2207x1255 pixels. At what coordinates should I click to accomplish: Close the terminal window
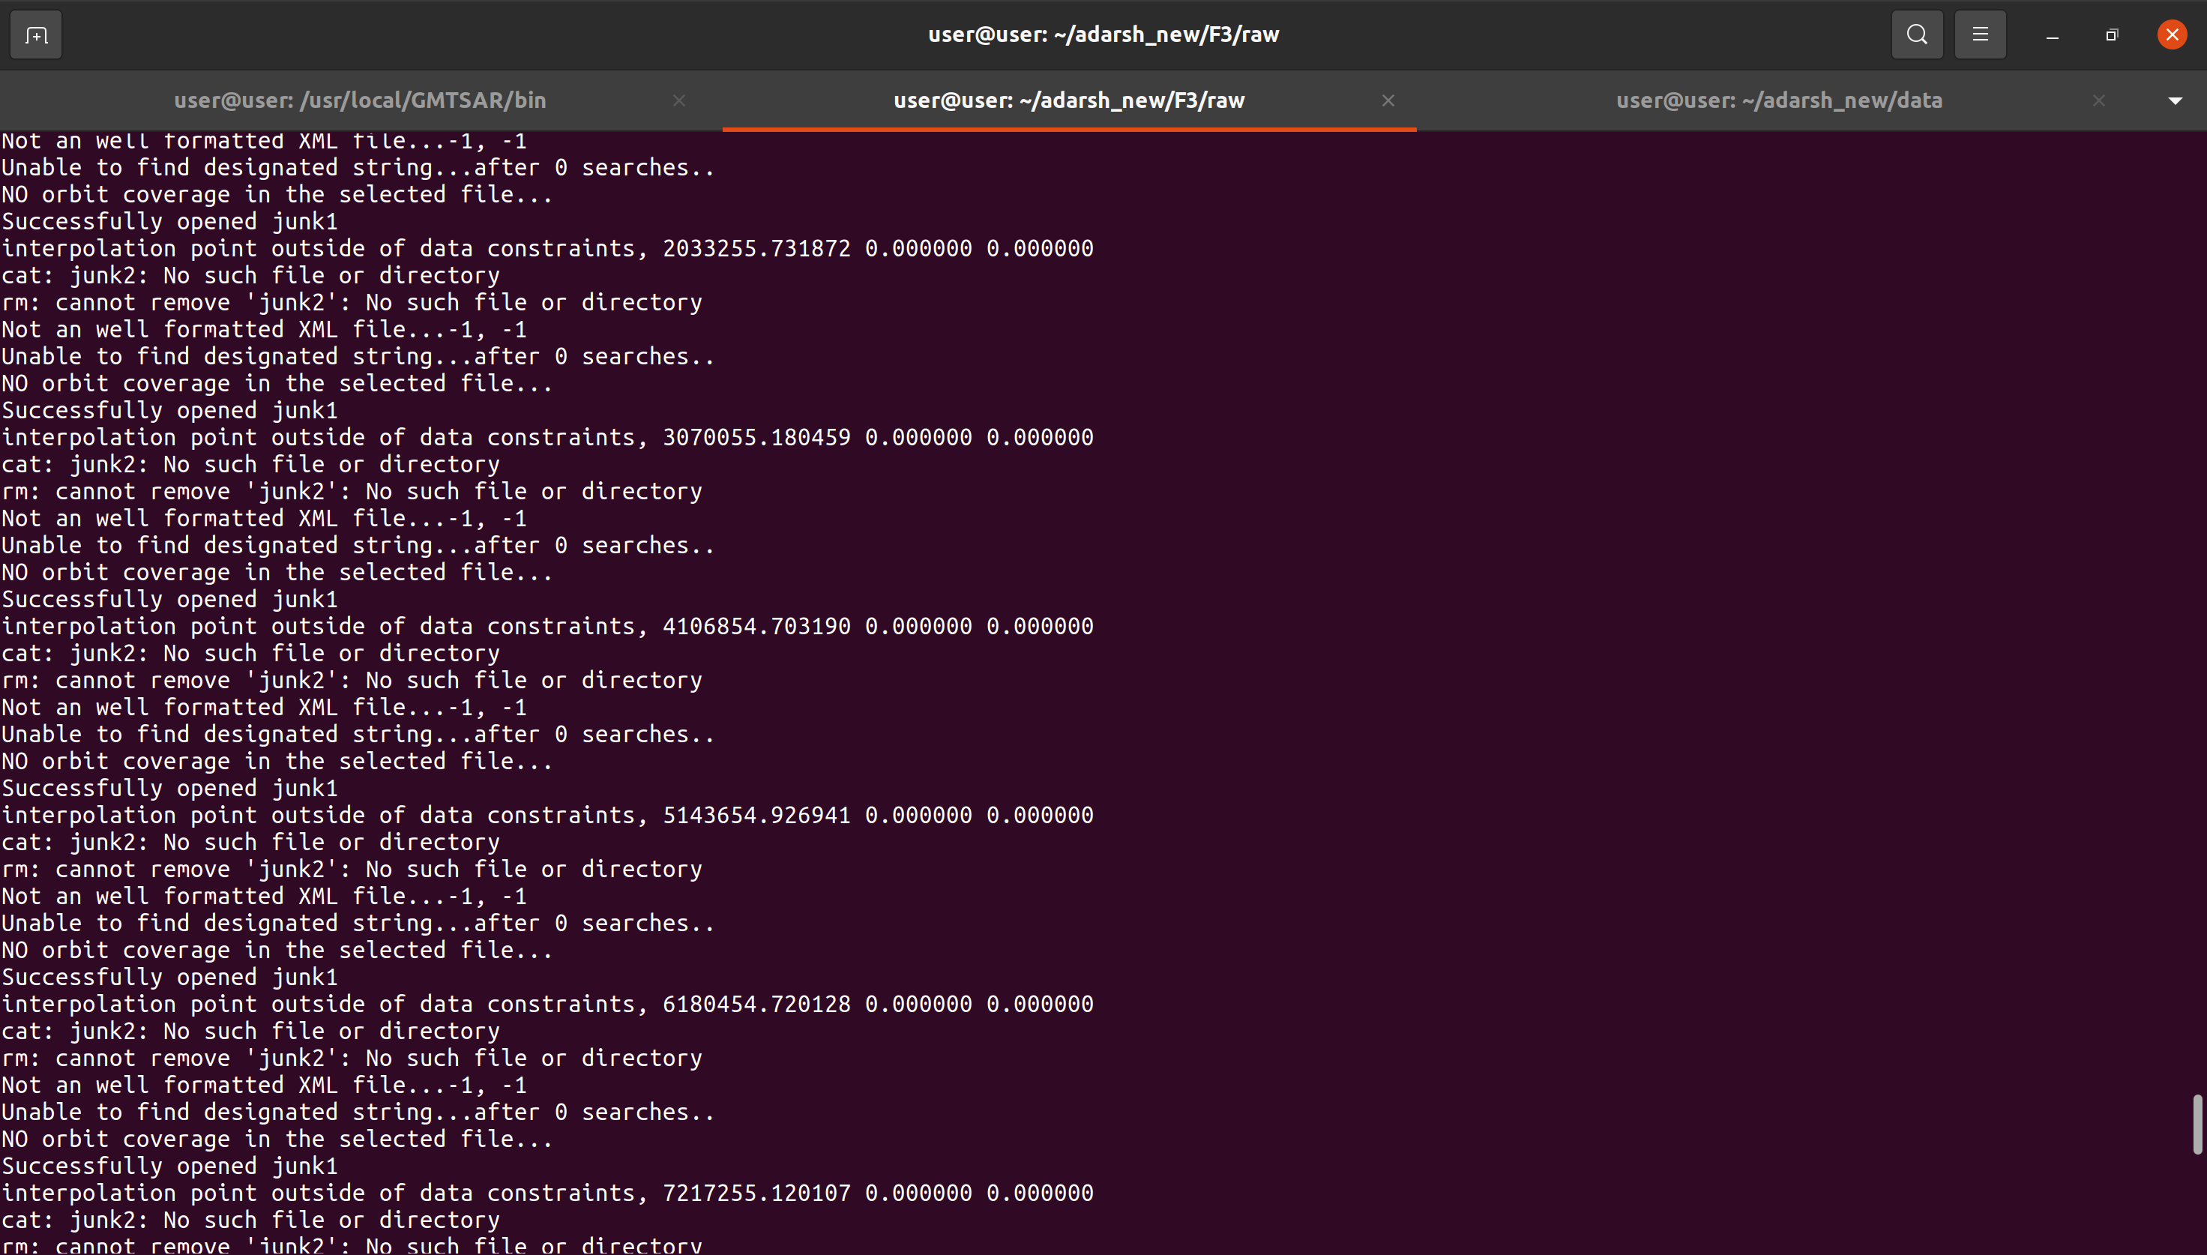pos(2172,34)
